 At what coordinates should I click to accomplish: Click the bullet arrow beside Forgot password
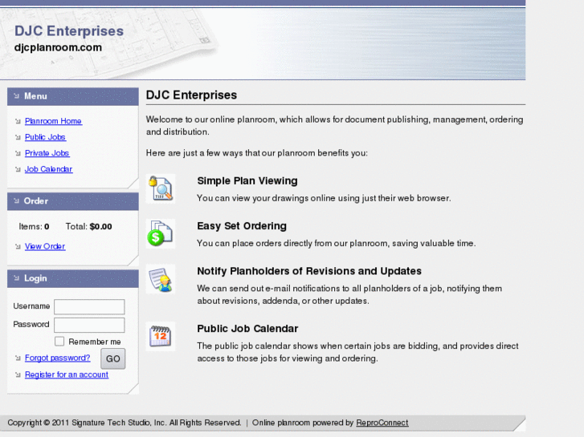pyautogui.click(x=18, y=358)
